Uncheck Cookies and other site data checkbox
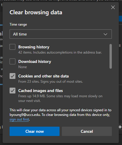122x145 pixels. point(12,76)
